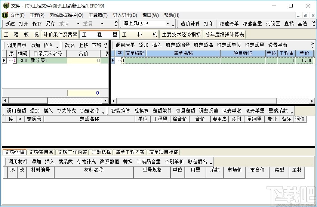Click 半成品含量 toolbar item
The image size is (317, 207).
149,161
